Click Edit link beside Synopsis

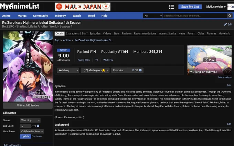tap(229, 85)
